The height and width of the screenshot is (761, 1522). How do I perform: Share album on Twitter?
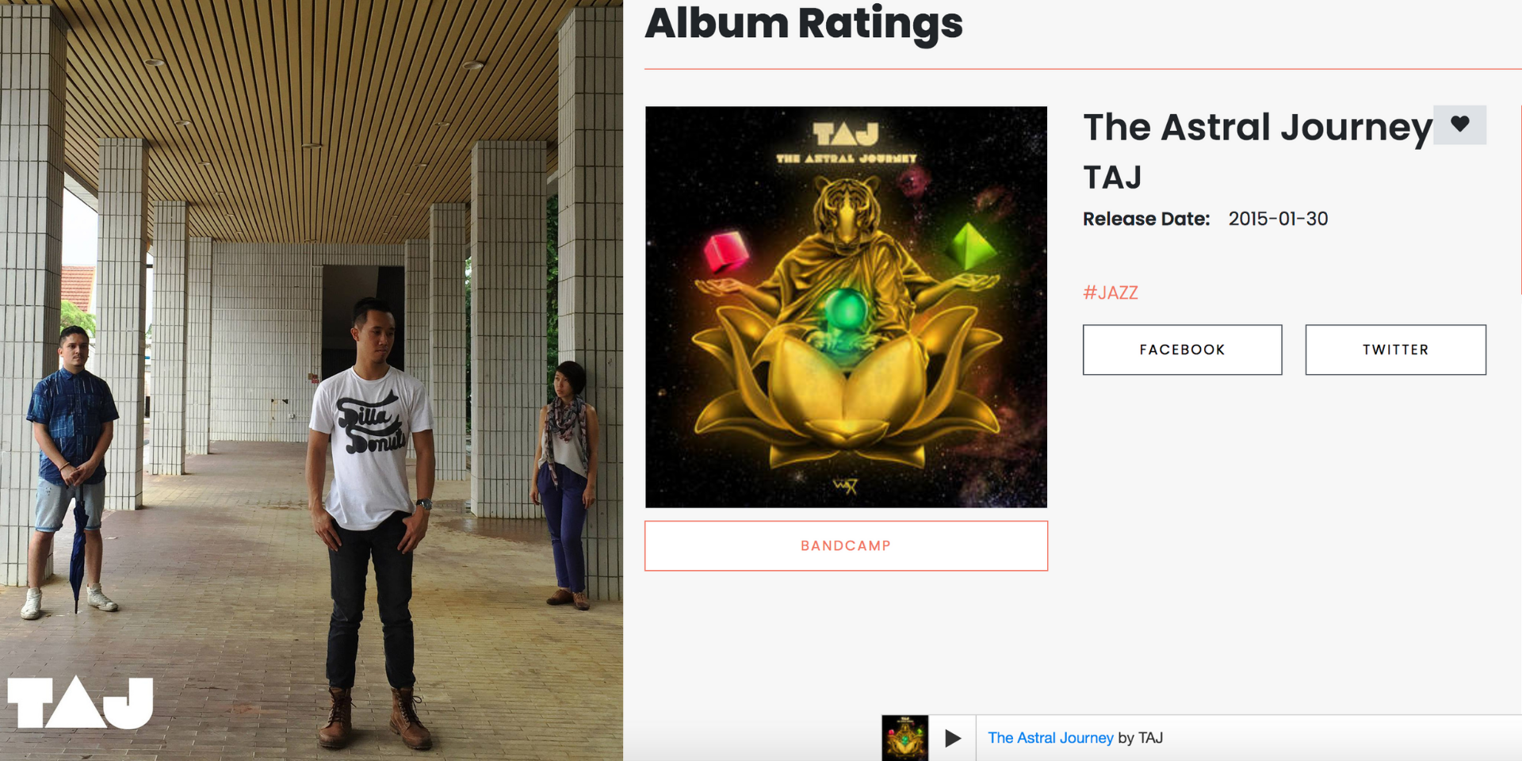(x=1395, y=350)
